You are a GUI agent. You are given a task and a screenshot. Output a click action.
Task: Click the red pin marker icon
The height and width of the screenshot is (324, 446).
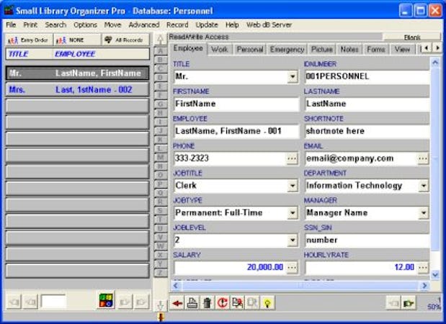tap(161, 318)
